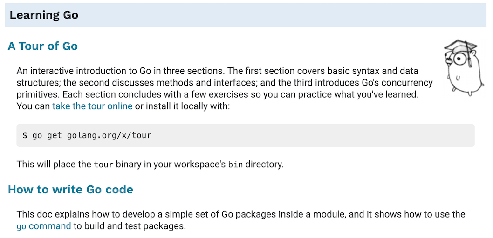Click the "go get" command code block

pyautogui.click(x=246, y=135)
